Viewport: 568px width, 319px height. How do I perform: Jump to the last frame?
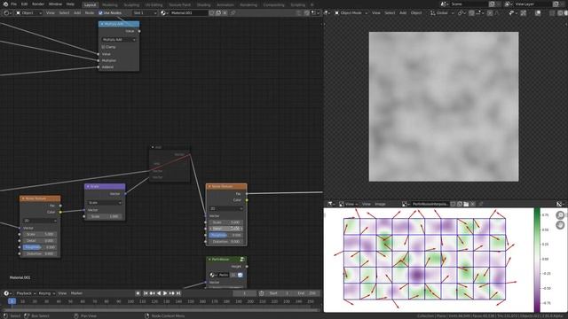(178, 293)
